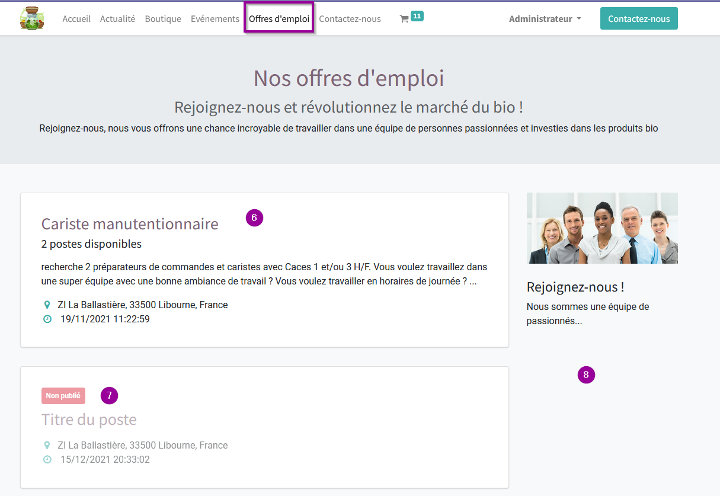Click address text in Cariste manutentionnaire card
The width and height of the screenshot is (720, 496).
(x=143, y=305)
